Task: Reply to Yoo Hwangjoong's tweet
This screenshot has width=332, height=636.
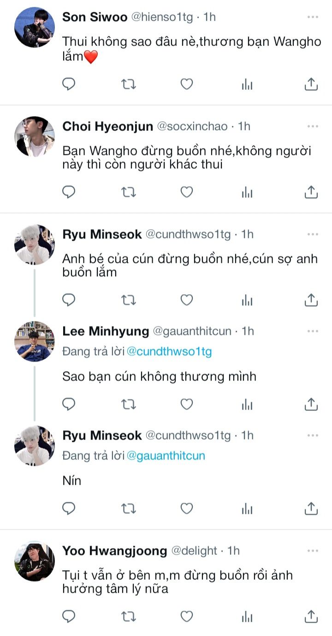Action: tap(69, 616)
